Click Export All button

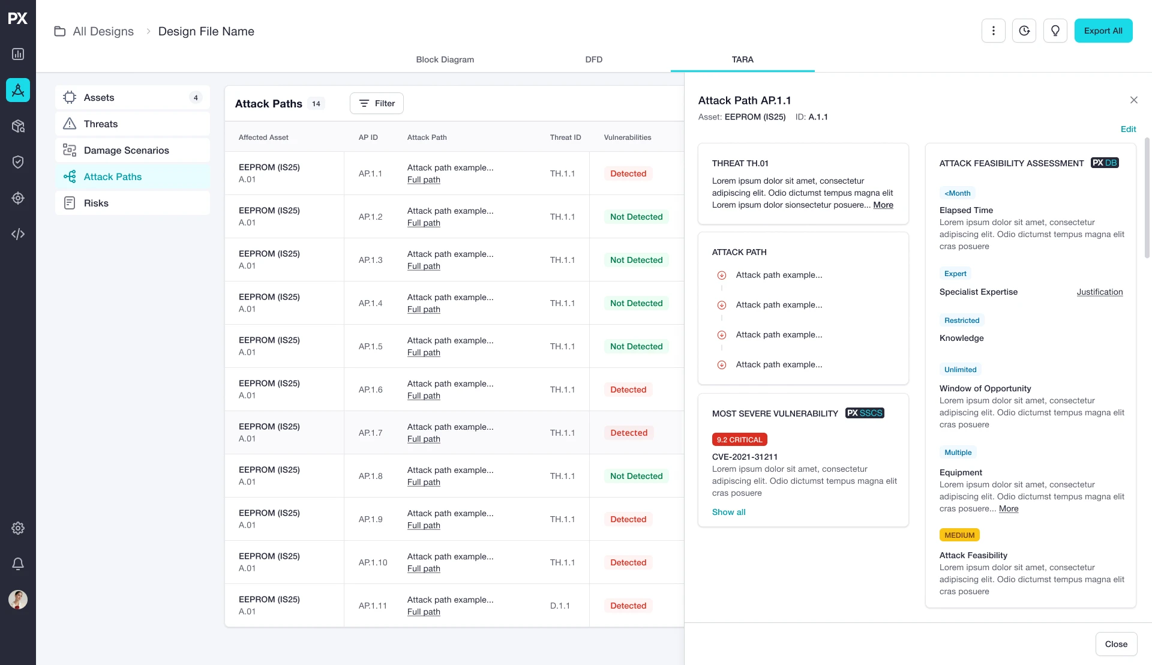tap(1103, 31)
